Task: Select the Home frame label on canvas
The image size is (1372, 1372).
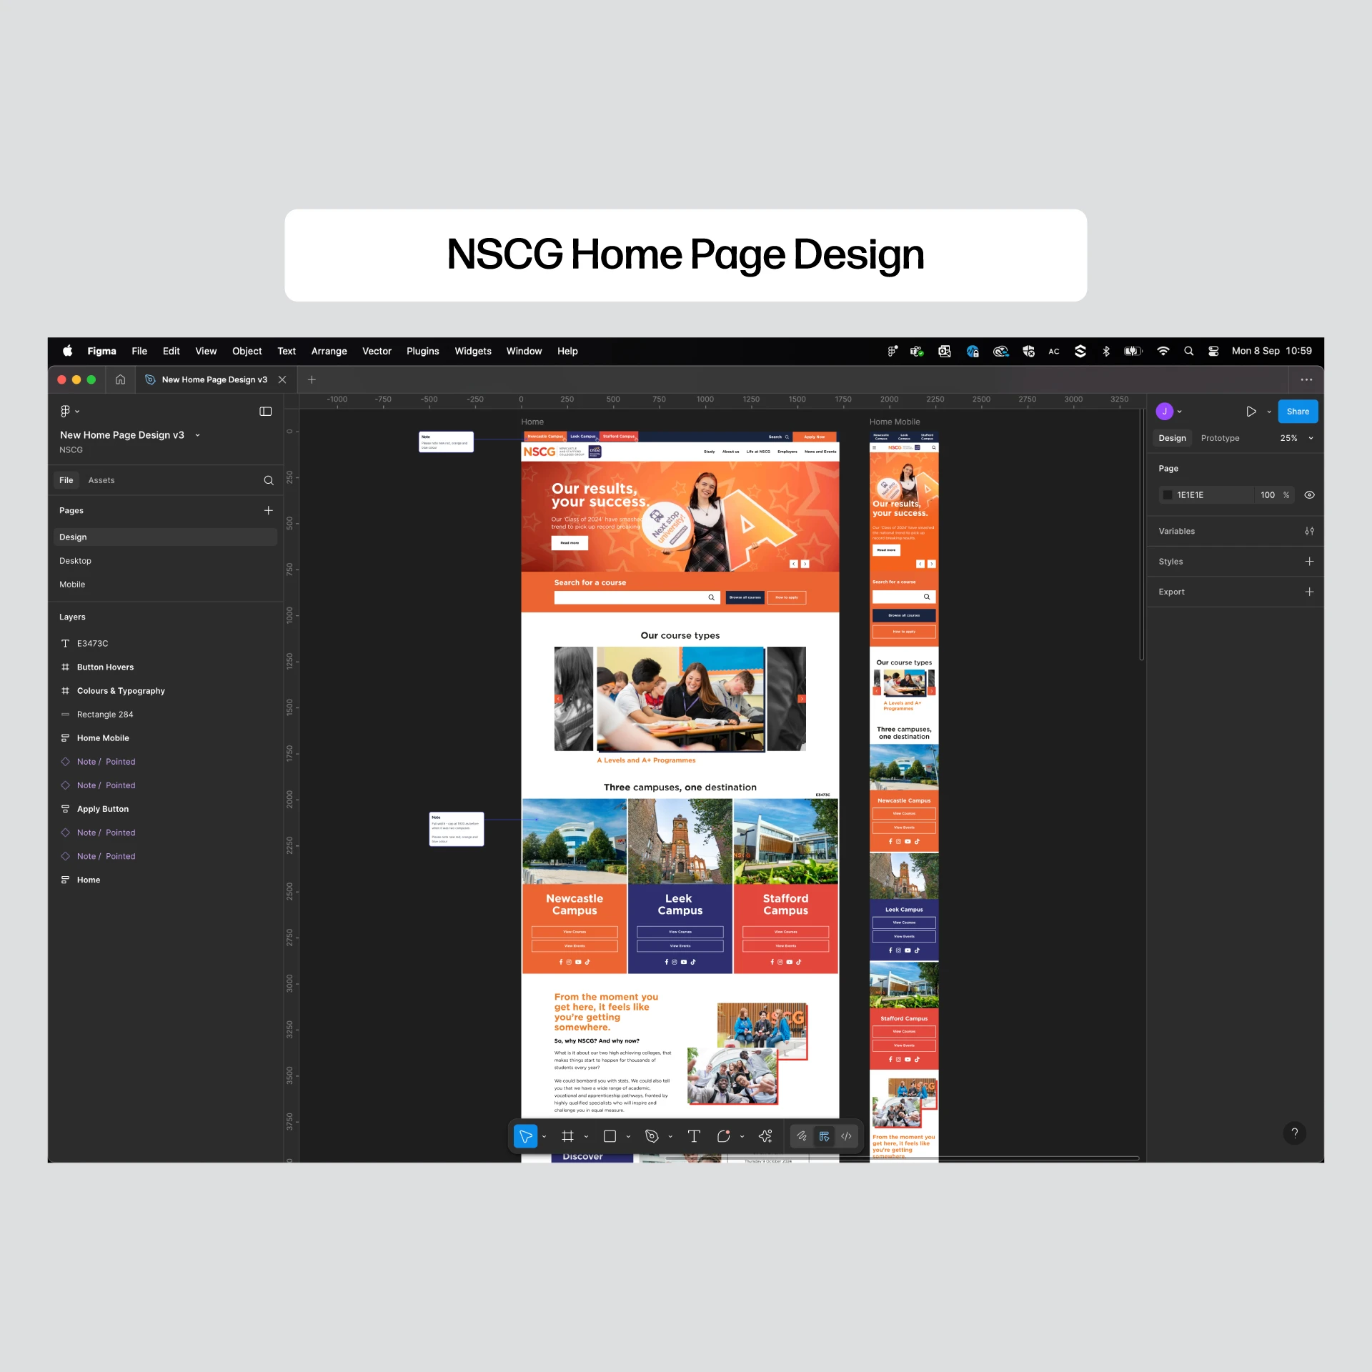Action: tap(532, 422)
